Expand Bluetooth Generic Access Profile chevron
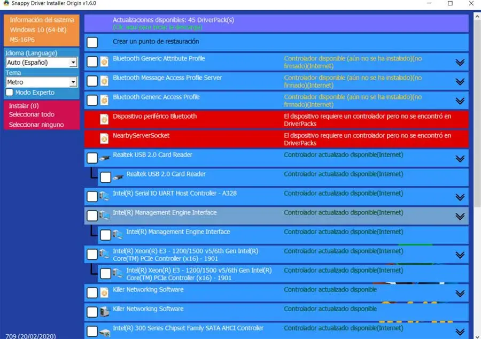 pyautogui.click(x=460, y=101)
